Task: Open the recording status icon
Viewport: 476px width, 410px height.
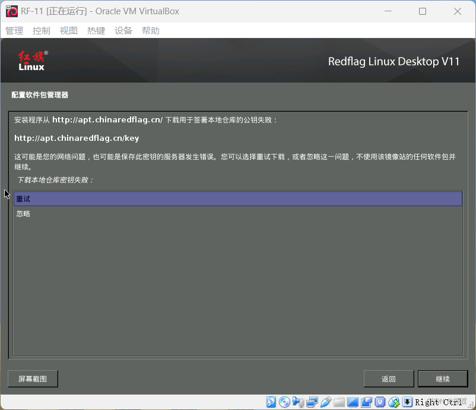Action: pyautogui.click(x=366, y=402)
